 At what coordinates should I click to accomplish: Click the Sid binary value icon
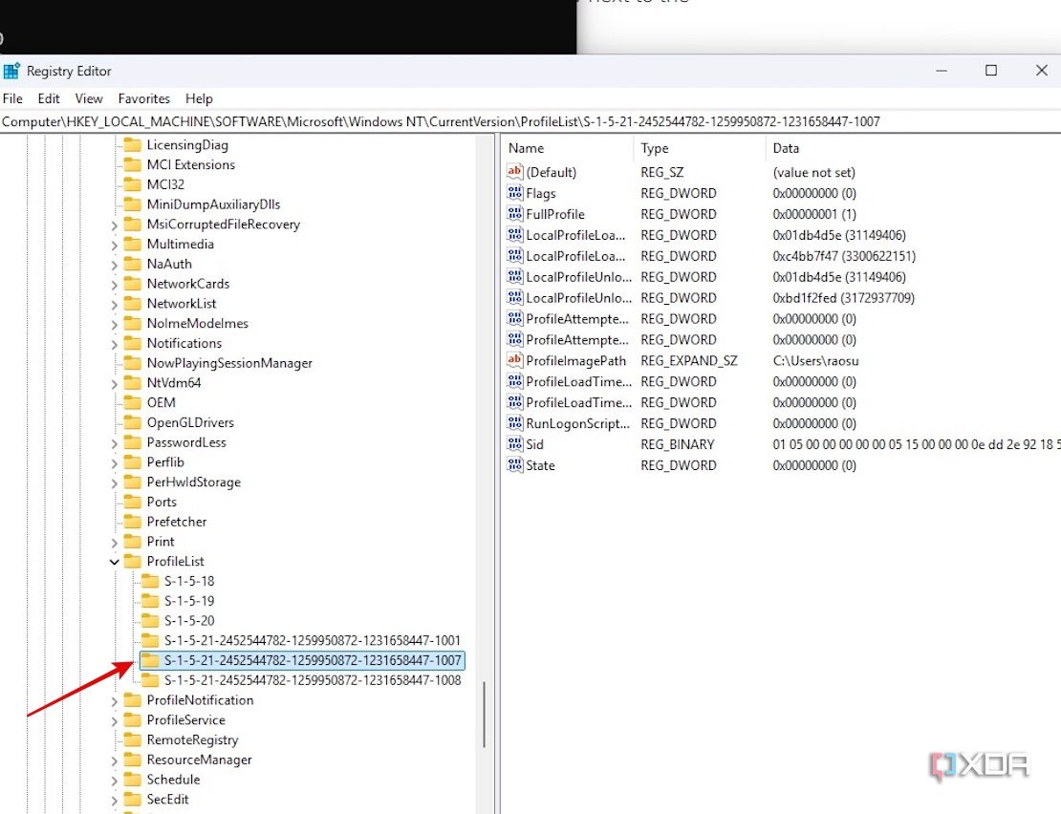[515, 444]
